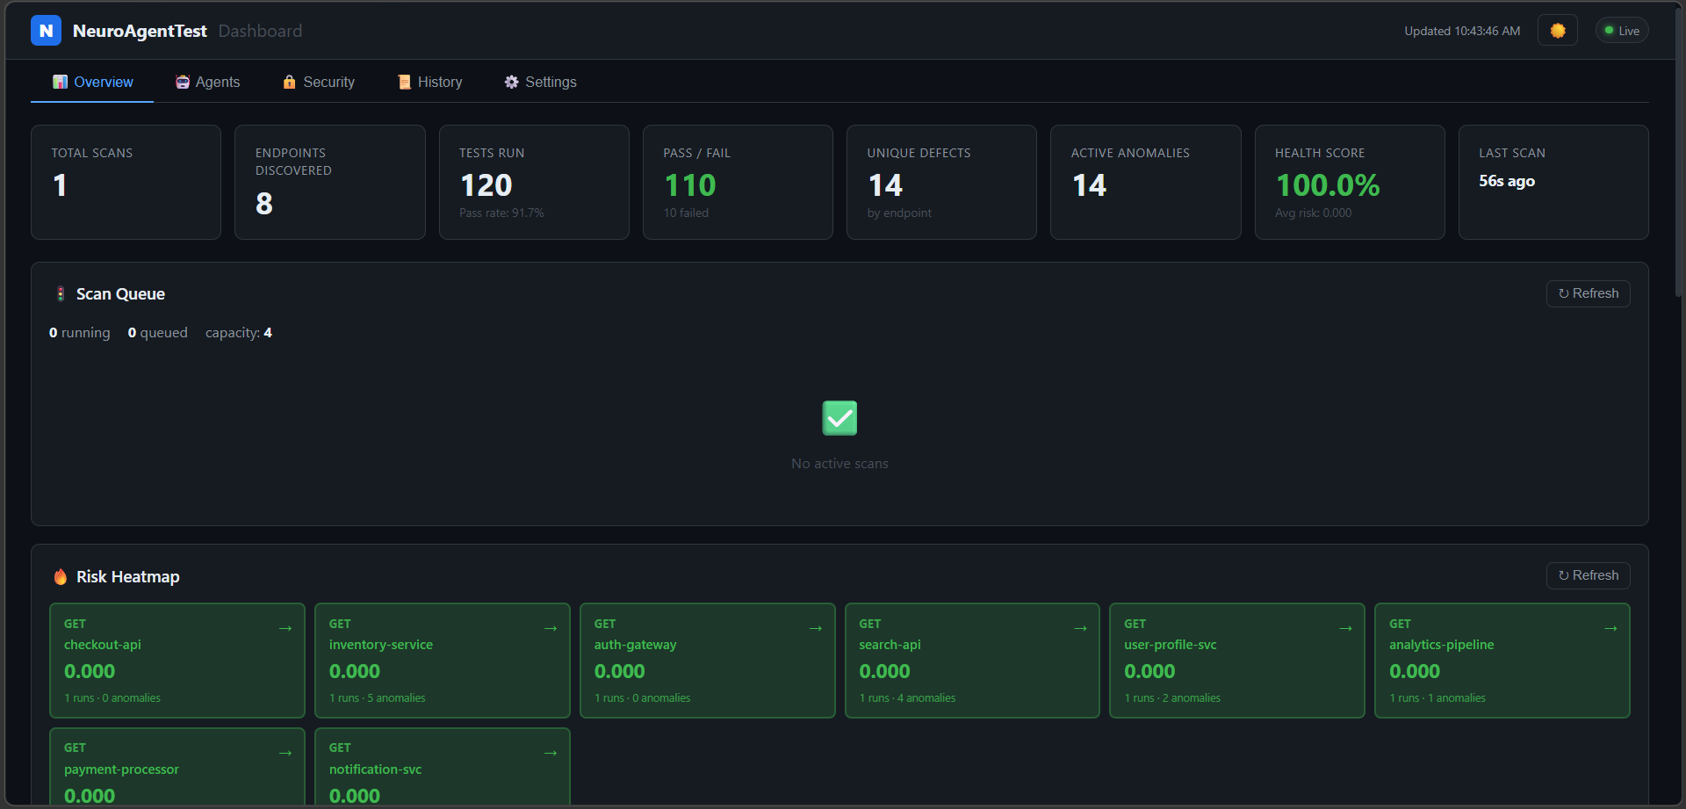Open user-profile-svc via its arrow icon

(1345, 628)
